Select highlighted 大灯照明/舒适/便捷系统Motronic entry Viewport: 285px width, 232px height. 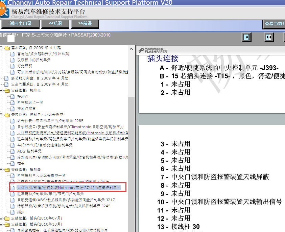tap(69, 188)
